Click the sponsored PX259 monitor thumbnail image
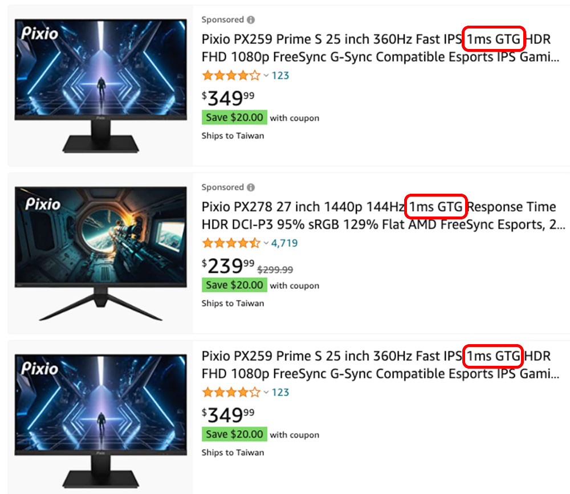The height and width of the screenshot is (494, 570). tap(101, 85)
